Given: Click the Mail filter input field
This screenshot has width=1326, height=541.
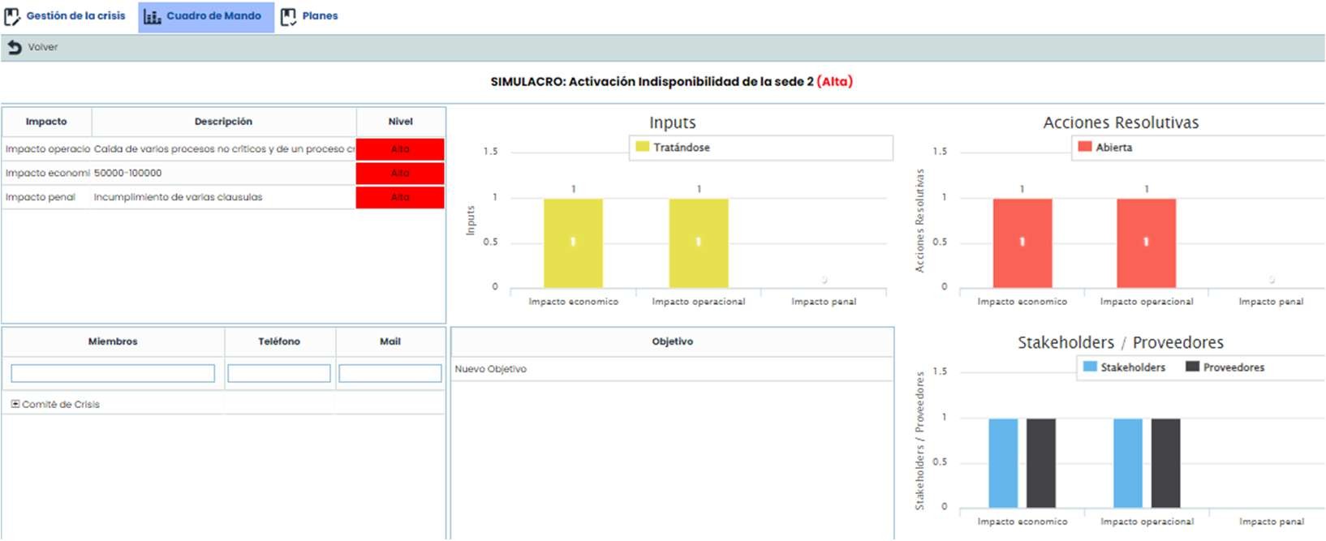Looking at the screenshot, I should (x=390, y=373).
